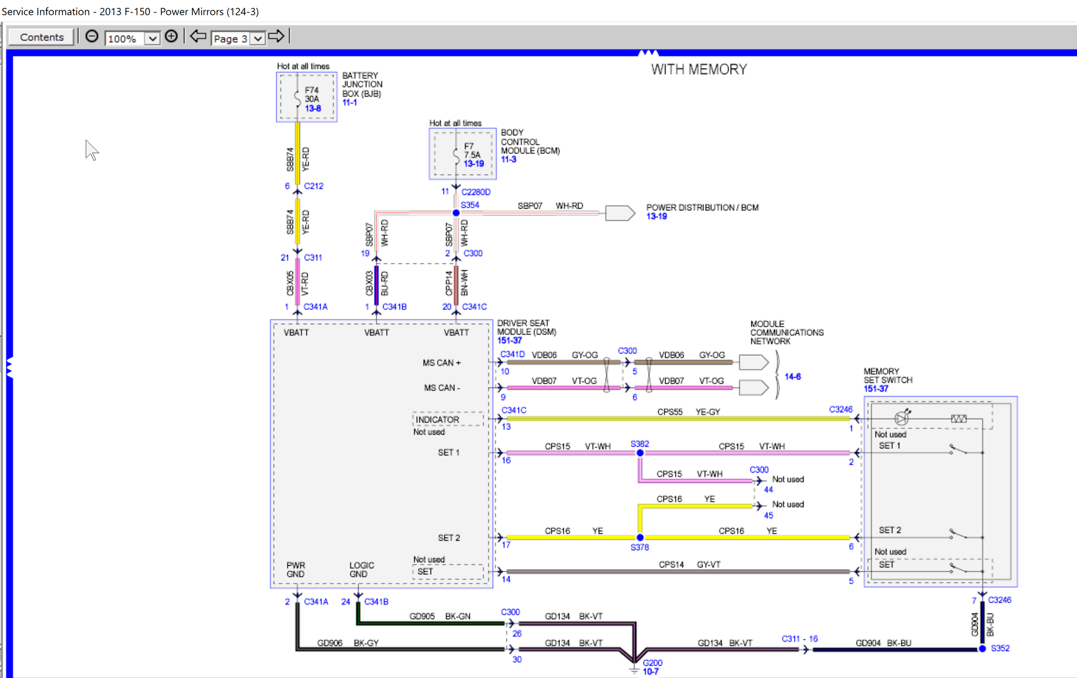Click the S378 splice dot

coord(640,537)
